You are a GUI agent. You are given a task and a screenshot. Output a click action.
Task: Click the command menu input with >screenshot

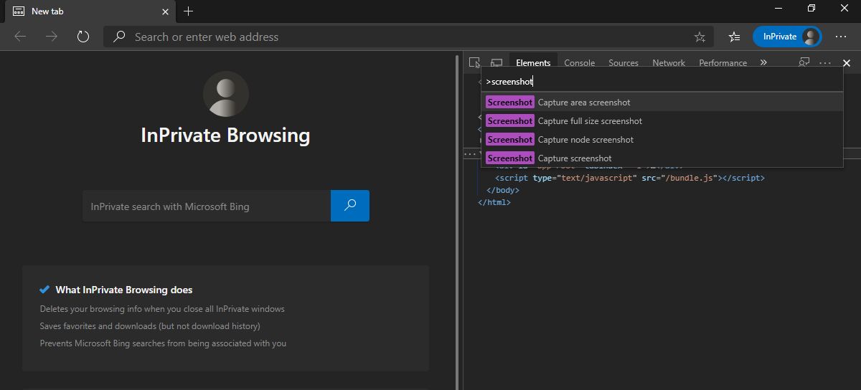662,82
